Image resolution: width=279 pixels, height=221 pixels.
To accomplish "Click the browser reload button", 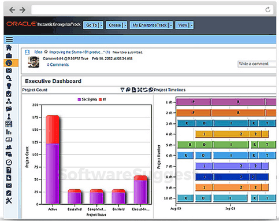I will [x=268, y=9].
